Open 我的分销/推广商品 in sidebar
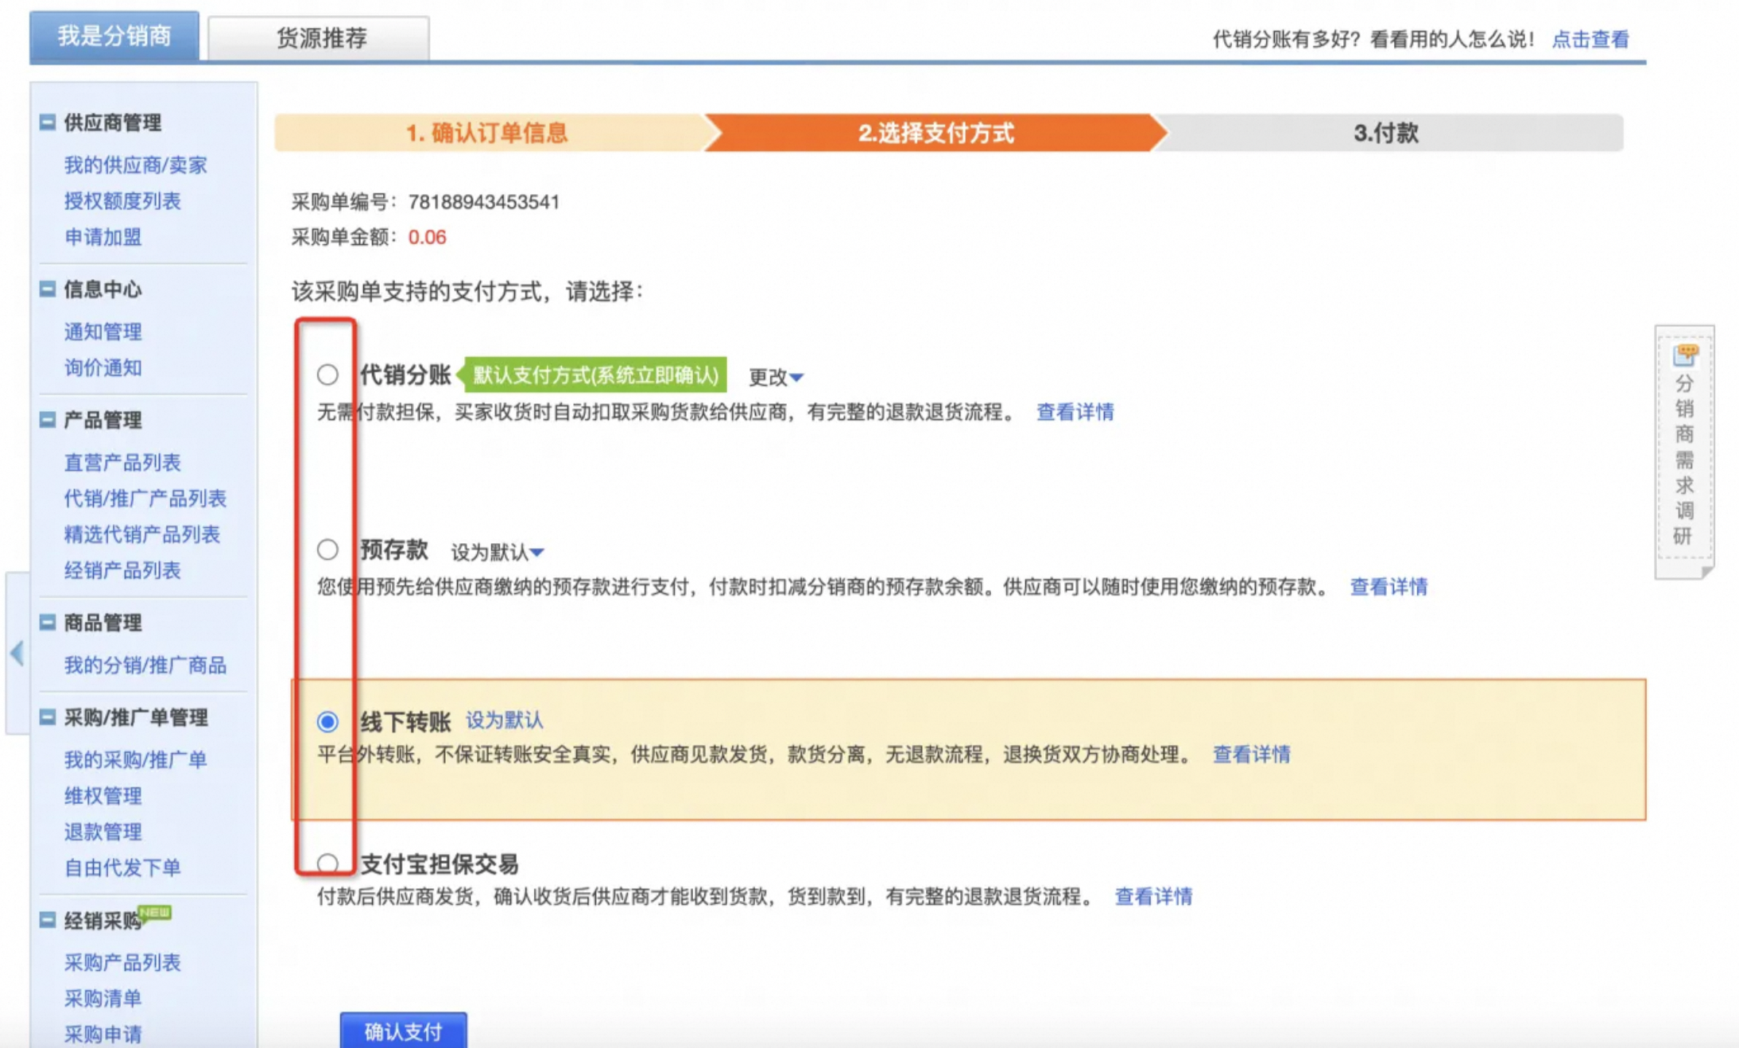The width and height of the screenshot is (1739, 1048). click(x=145, y=665)
